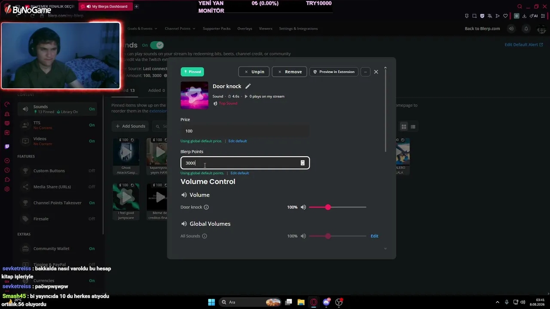Click Preview in Extension button
This screenshot has height=309, width=550.
coord(334,72)
